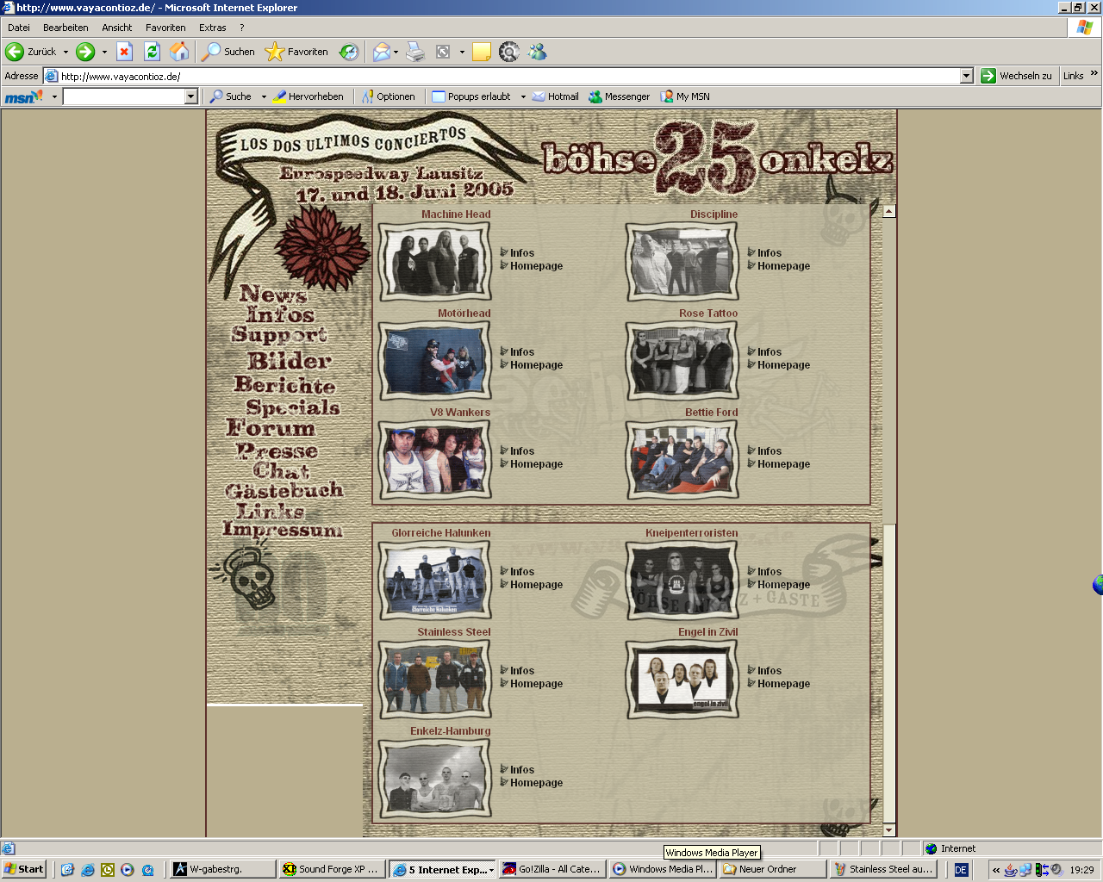1103x882 pixels.
Task: Click Suche in the MSN toolbar
Action: 231,96
